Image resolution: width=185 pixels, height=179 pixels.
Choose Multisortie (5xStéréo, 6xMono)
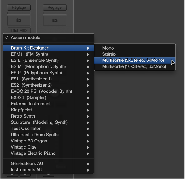(x=135, y=60)
